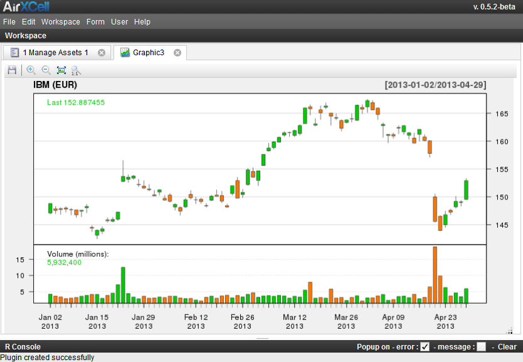Click the Volume (millions) label
523x362 pixels.
(78, 254)
